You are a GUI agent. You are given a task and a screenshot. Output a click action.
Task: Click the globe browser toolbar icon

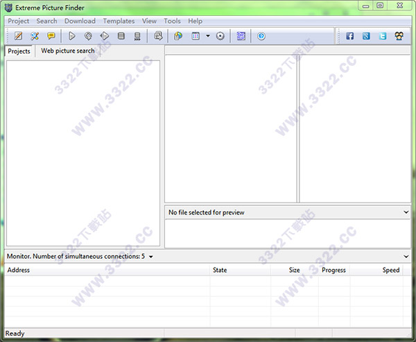coord(178,36)
